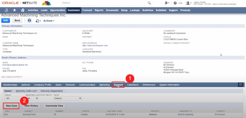
Task: Open the techniques.com web address link
Action: 95,46
